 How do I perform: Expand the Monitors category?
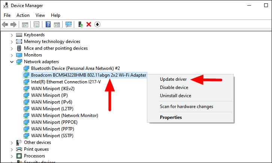pyautogui.click(x=12, y=55)
